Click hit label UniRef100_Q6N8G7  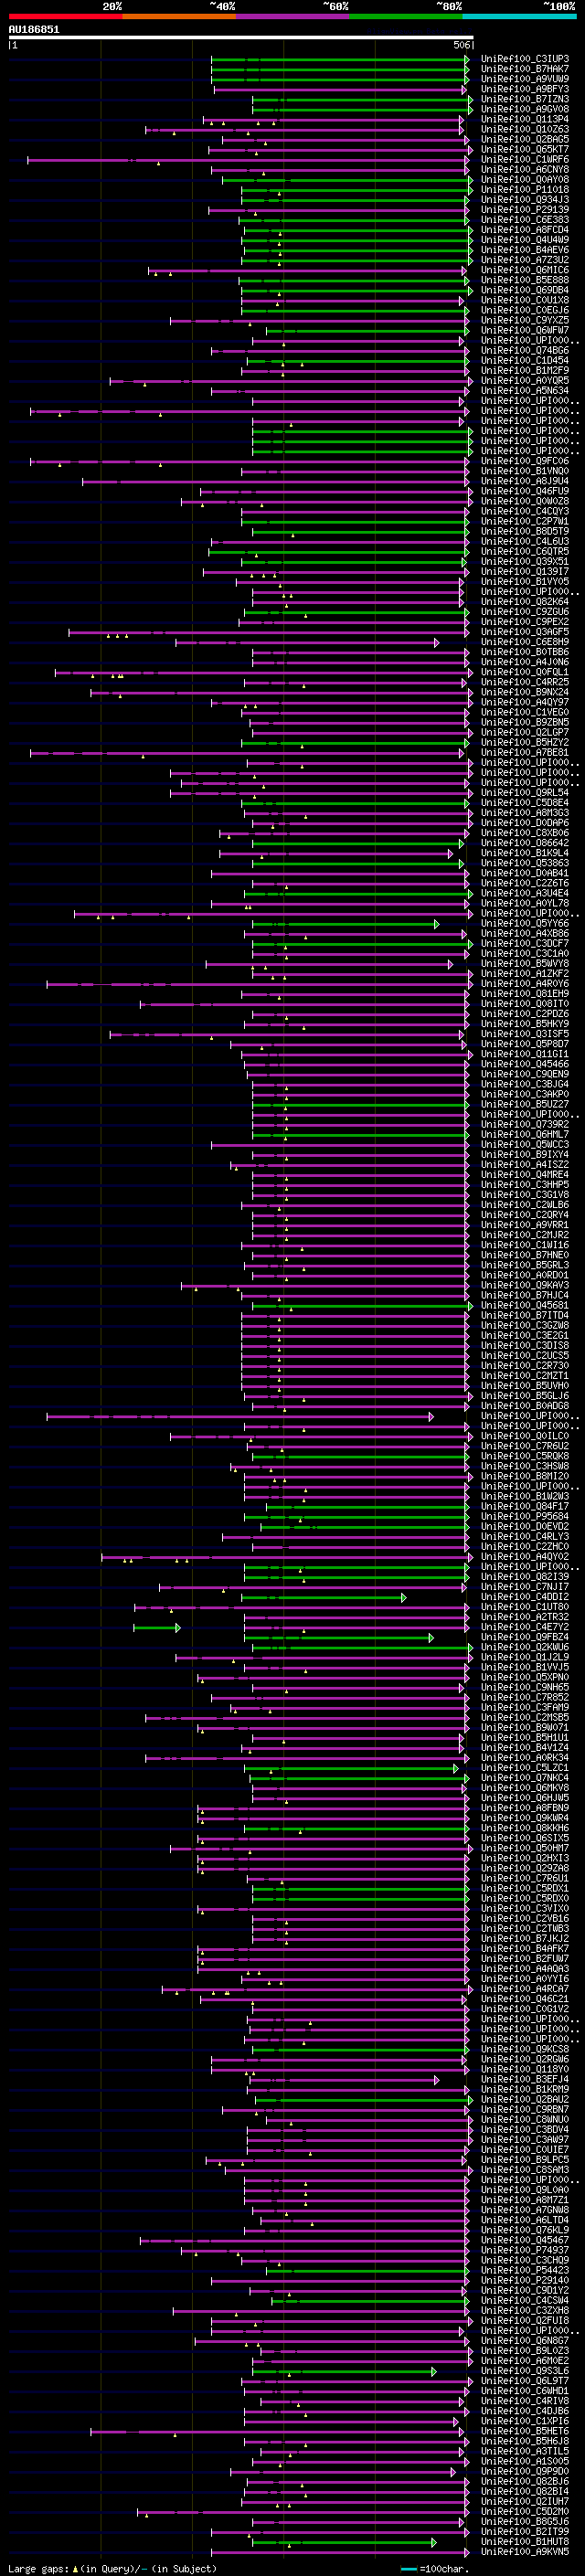pyautogui.click(x=524, y=2341)
